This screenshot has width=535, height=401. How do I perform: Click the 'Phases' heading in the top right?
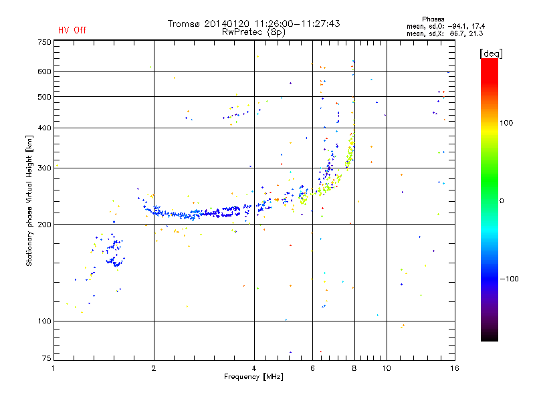433,19
